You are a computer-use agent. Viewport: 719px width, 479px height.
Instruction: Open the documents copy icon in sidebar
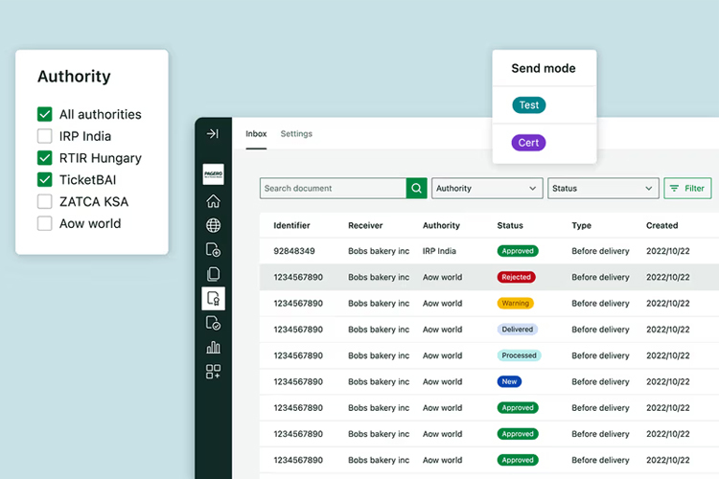(213, 275)
